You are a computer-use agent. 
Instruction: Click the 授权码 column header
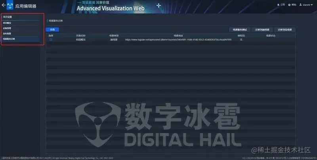(241, 36)
